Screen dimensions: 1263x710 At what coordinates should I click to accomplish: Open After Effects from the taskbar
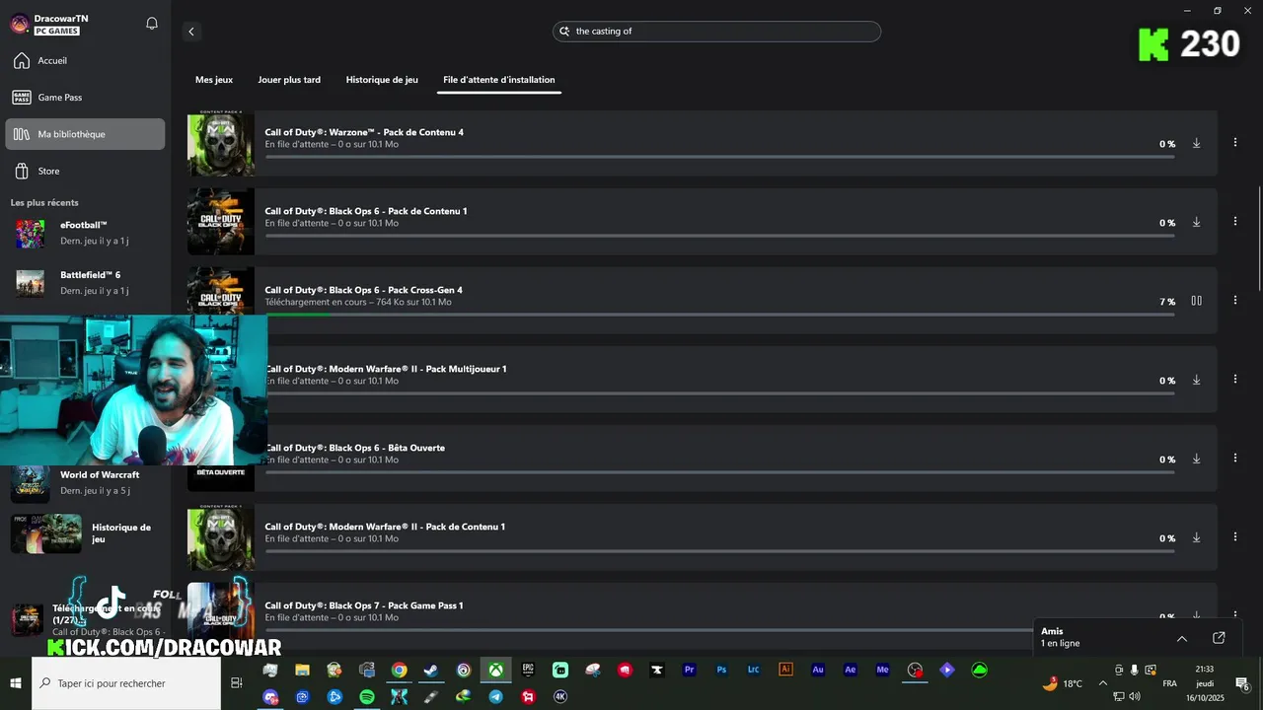851,671
